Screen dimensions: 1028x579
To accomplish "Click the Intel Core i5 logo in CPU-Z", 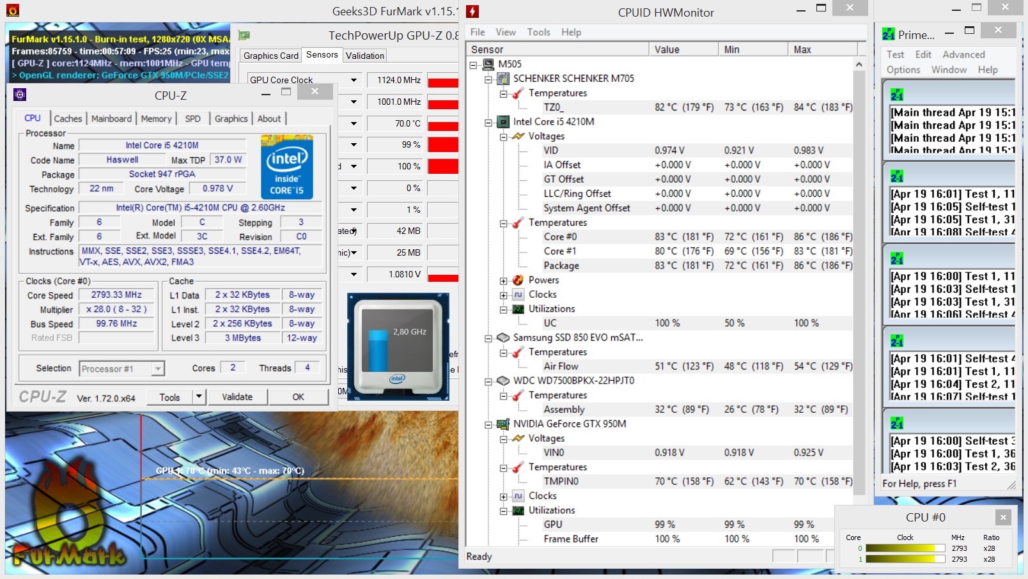I will (x=287, y=167).
